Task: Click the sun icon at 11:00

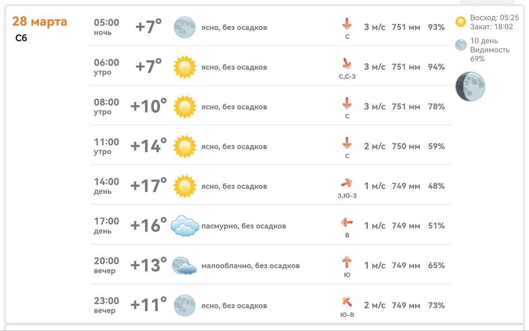Action: click(184, 146)
